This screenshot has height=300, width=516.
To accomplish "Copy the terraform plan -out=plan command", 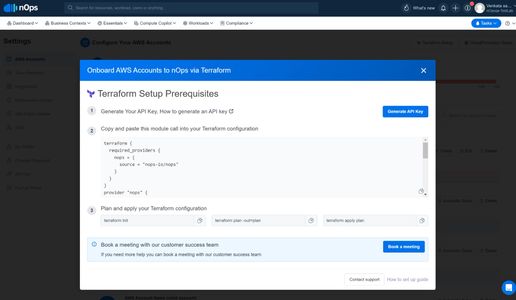I will click(x=311, y=220).
